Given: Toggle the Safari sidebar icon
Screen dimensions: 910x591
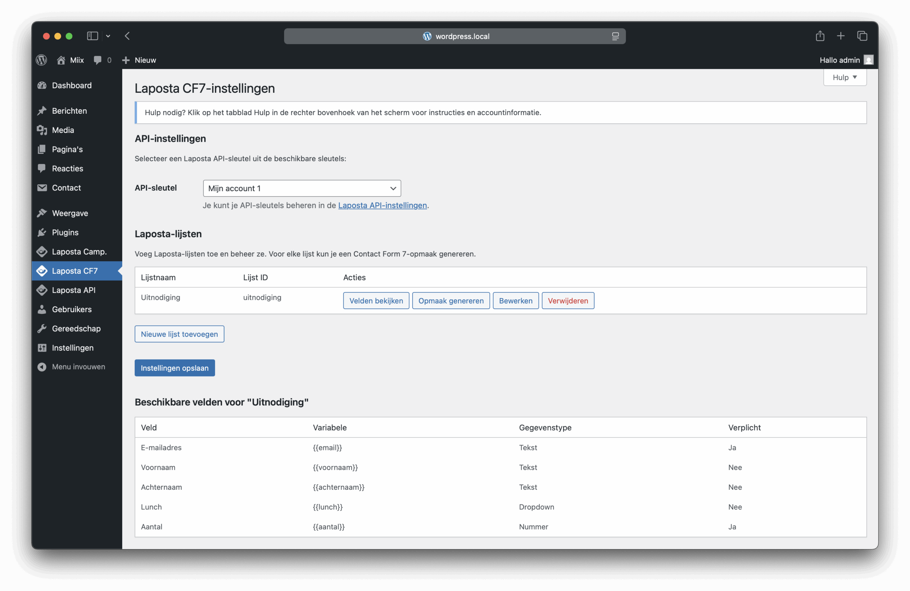Looking at the screenshot, I should 92,36.
